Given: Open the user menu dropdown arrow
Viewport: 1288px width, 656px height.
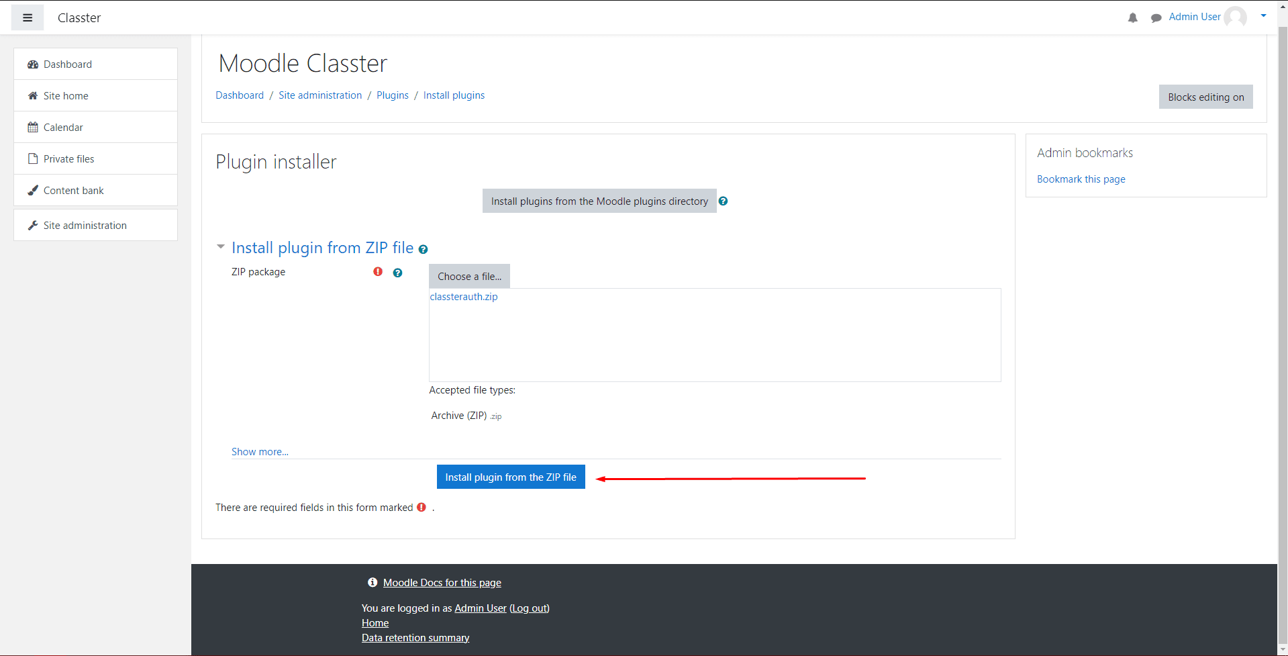Looking at the screenshot, I should tap(1263, 16).
